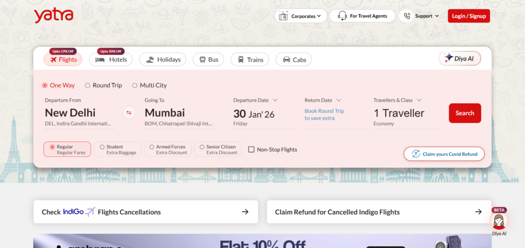The width and height of the screenshot is (525, 248).
Task: Click the Covid refund rupee icon
Action: click(415, 154)
